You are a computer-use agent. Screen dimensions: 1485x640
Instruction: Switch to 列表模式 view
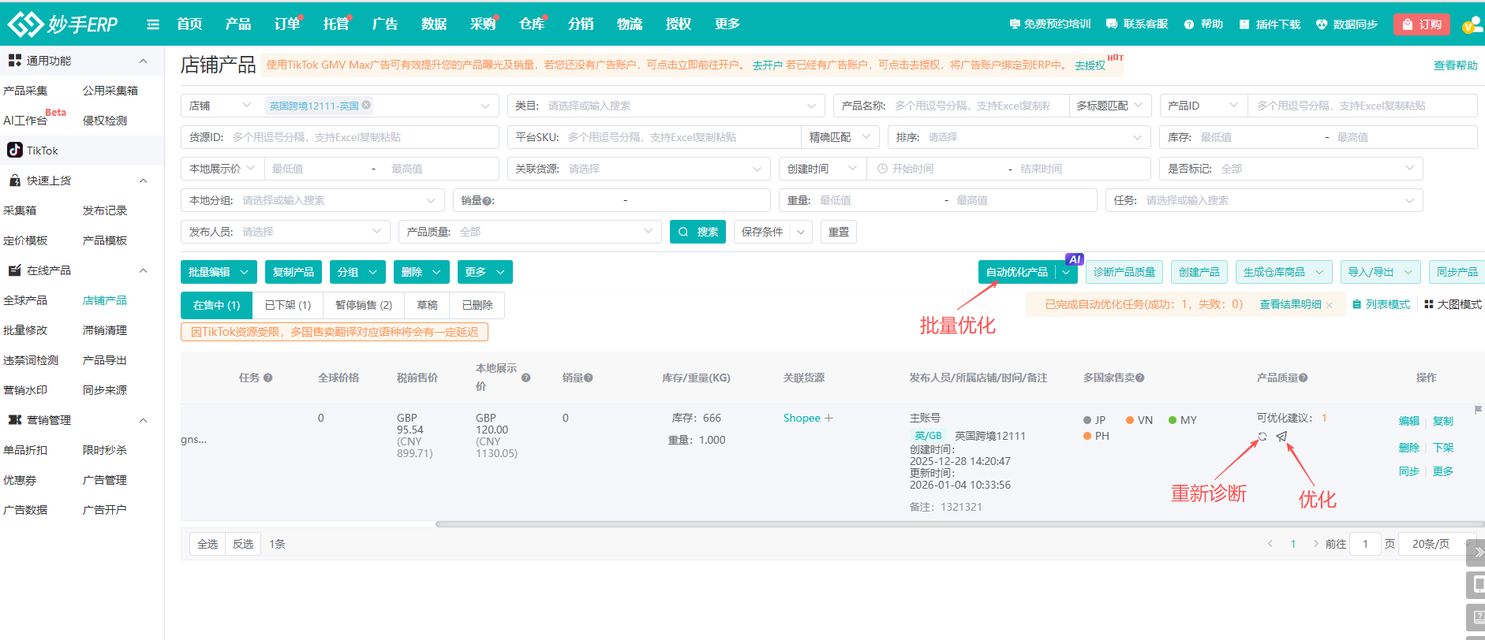pyautogui.click(x=1381, y=304)
